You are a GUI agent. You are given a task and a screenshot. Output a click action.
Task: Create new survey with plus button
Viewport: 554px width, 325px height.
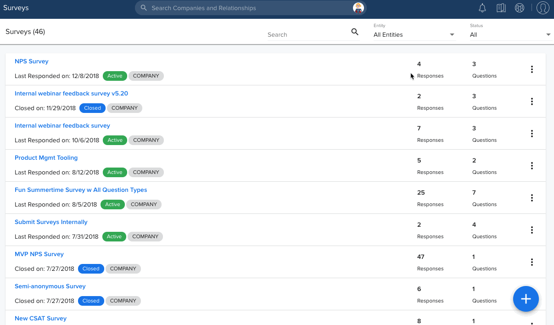526,299
